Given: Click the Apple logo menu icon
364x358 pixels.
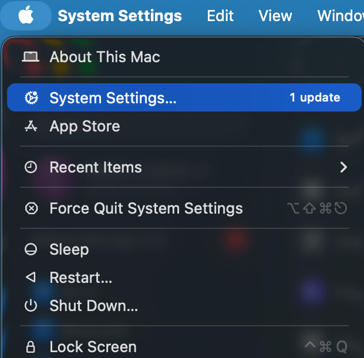Looking at the screenshot, I should tap(26, 16).
